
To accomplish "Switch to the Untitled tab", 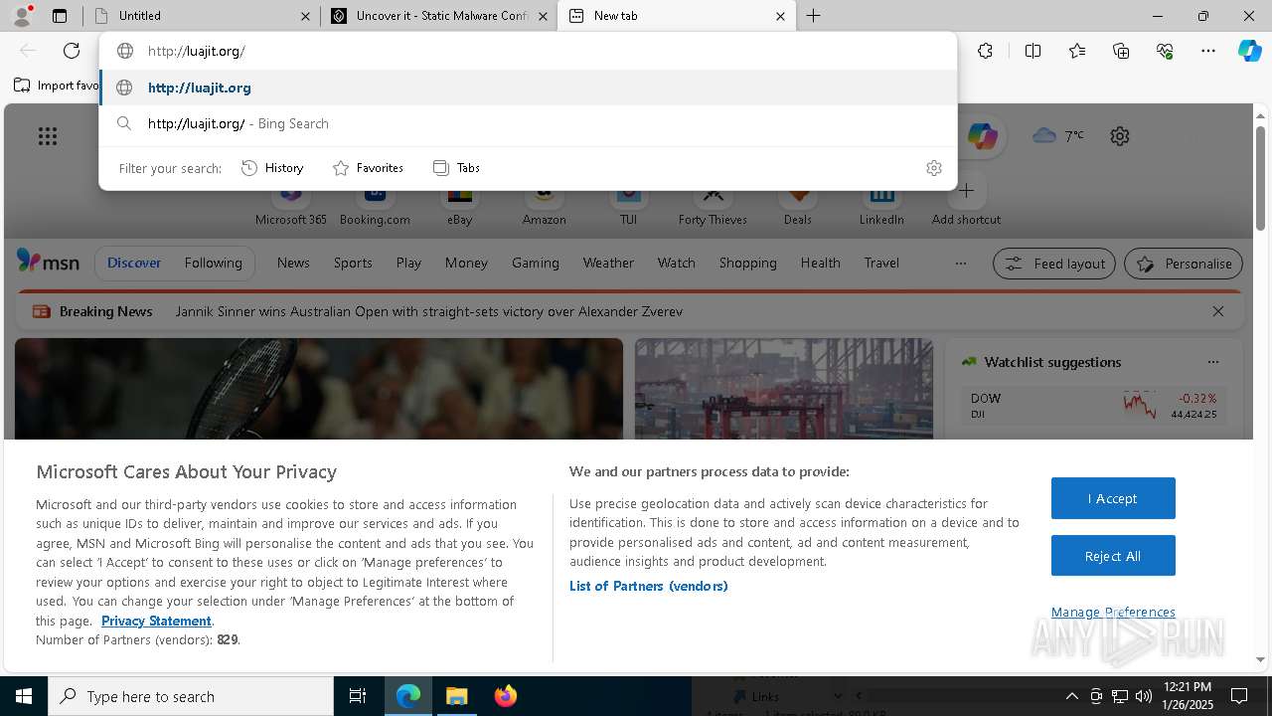I will point(201,16).
